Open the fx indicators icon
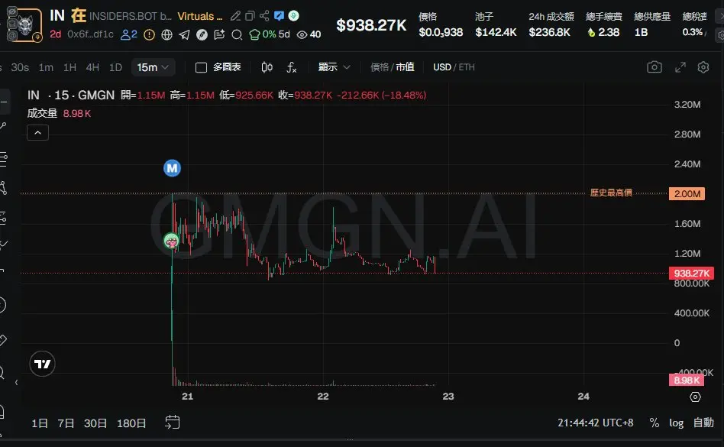Viewport: 724px width, 447px height. click(x=291, y=67)
